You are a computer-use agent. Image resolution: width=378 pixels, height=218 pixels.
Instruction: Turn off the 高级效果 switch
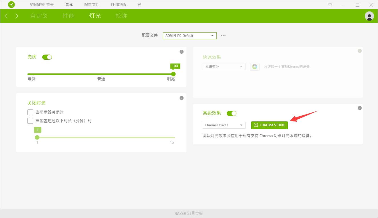click(232, 113)
